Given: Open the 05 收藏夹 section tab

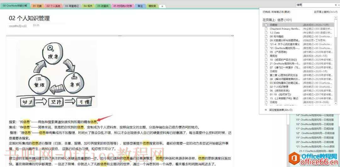Looking at the screenshot, I should pos(103,6).
